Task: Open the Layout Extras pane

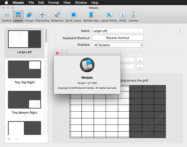Action: click(x=109, y=17)
